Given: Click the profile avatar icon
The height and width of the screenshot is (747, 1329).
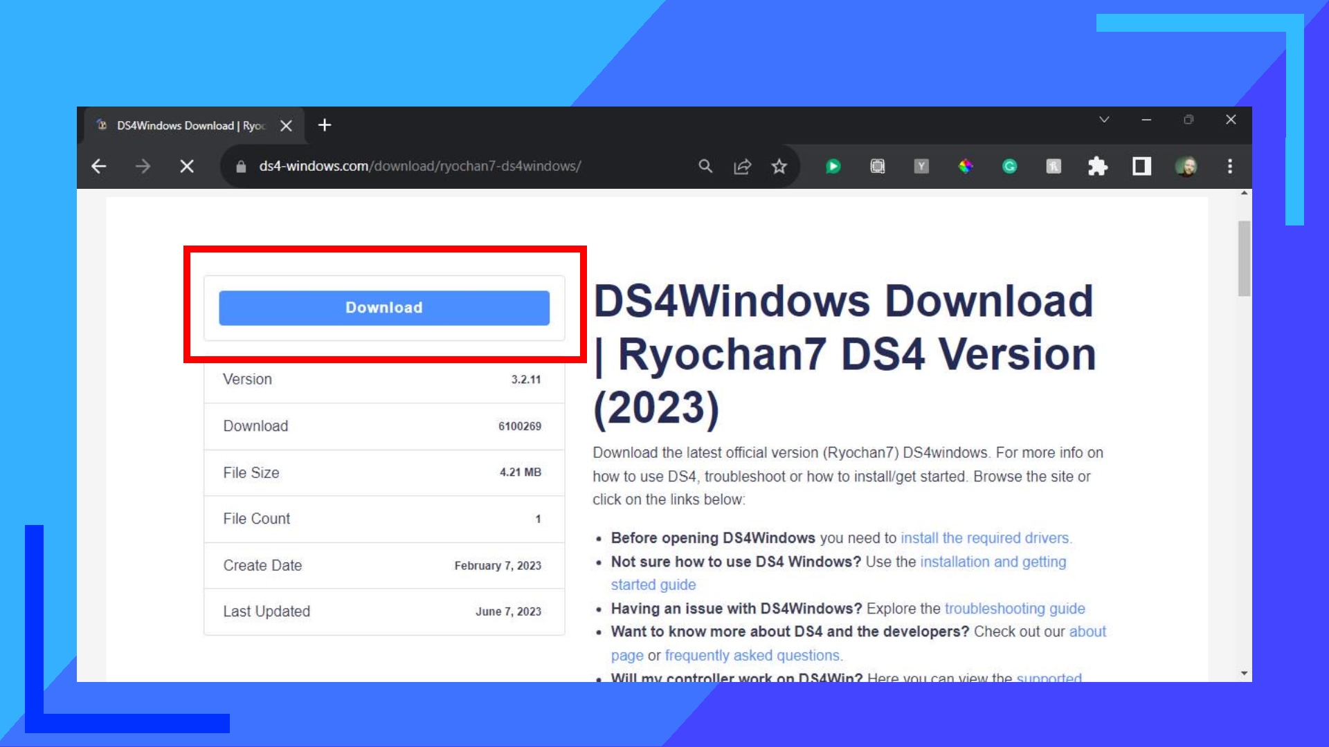Looking at the screenshot, I should pyautogui.click(x=1186, y=166).
